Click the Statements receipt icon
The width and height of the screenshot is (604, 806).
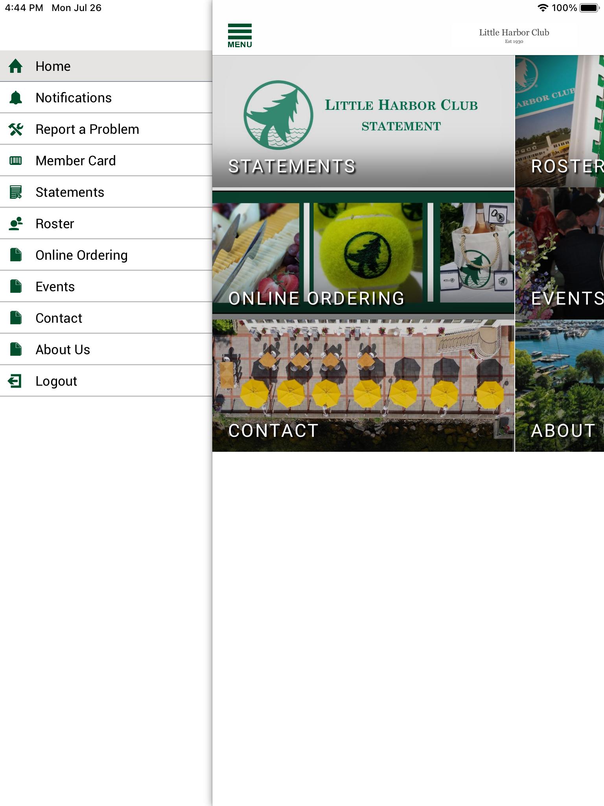coord(16,192)
